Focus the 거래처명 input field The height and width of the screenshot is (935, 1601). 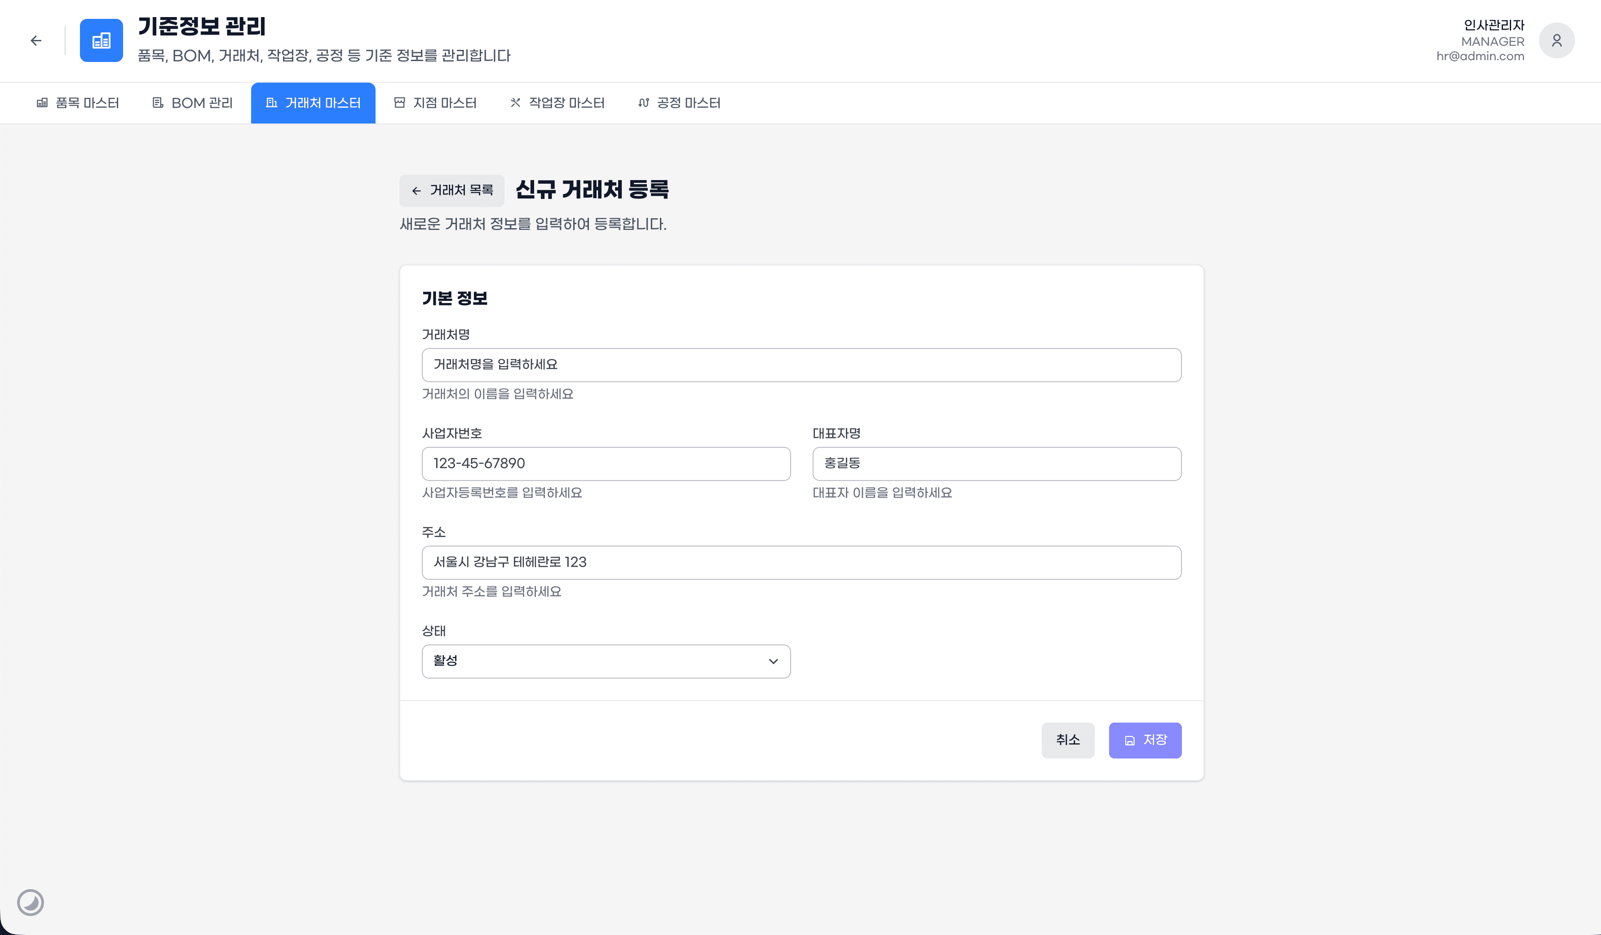coord(800,365)
